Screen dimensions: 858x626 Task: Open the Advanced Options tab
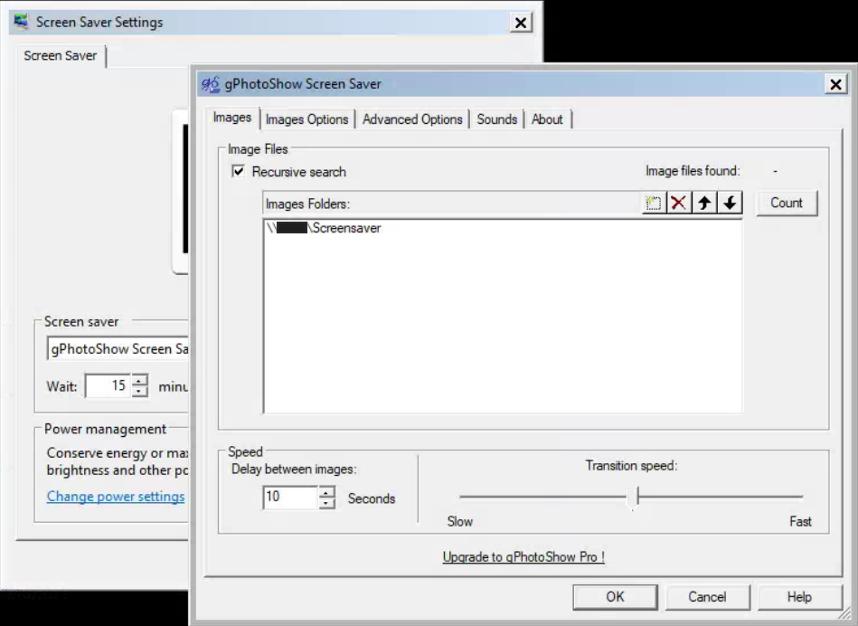tap(412, 119)
